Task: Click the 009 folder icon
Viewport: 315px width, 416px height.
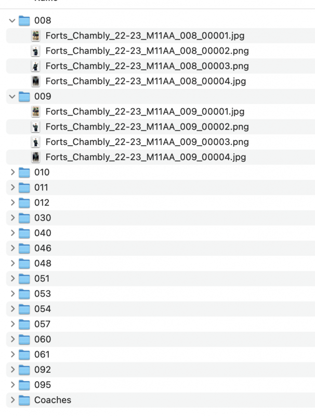Action: click(24, 96)
